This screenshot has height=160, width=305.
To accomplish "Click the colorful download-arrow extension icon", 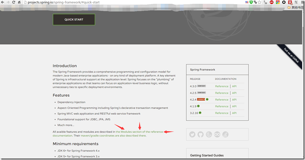I will [x=278, y=2].
